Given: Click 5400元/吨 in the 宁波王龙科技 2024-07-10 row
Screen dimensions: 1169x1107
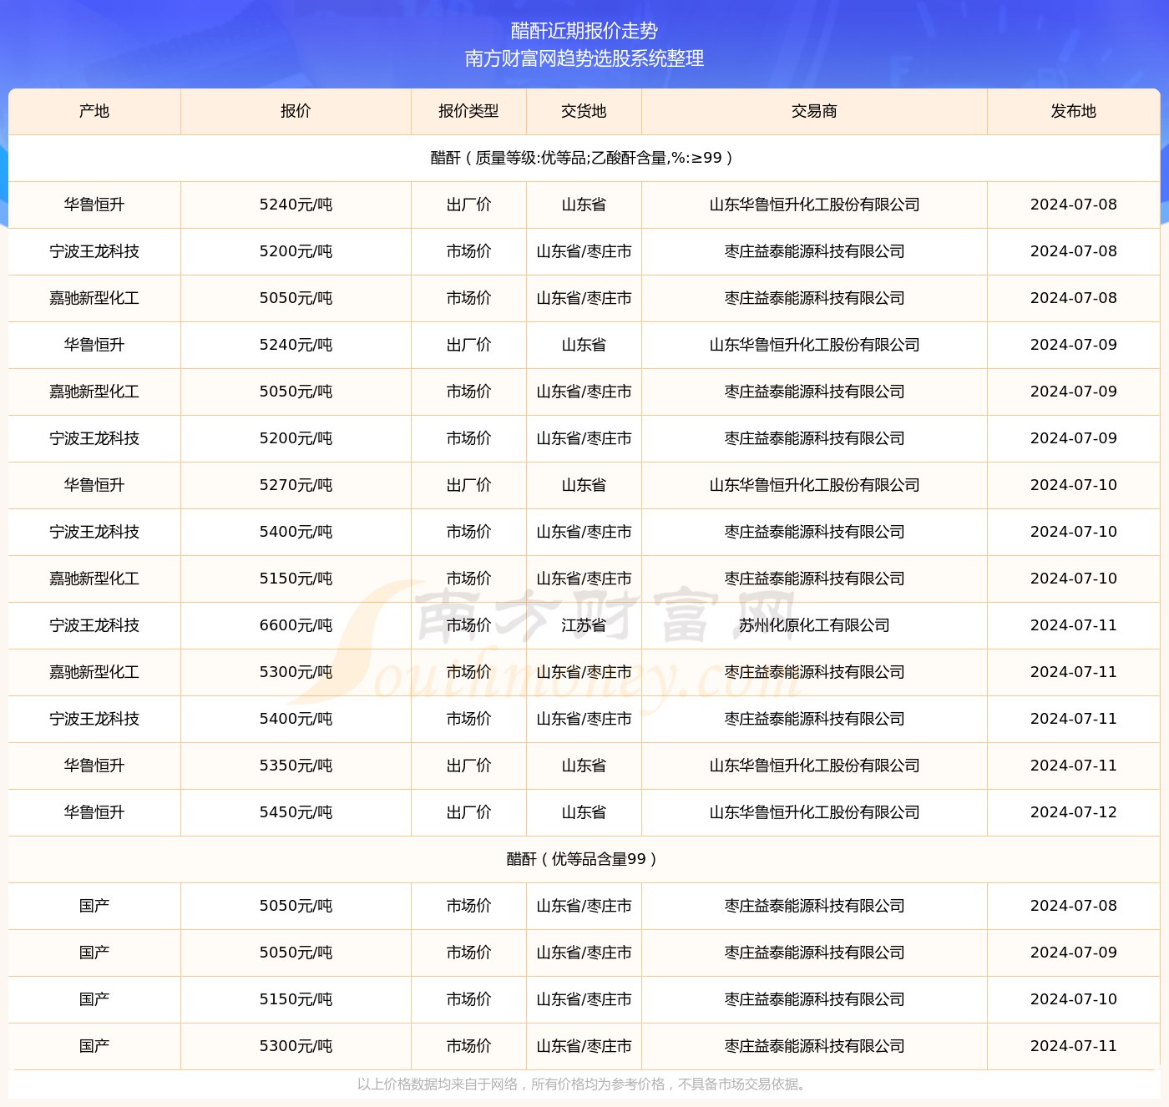Looking at the screenshot, I should (296, 532).
